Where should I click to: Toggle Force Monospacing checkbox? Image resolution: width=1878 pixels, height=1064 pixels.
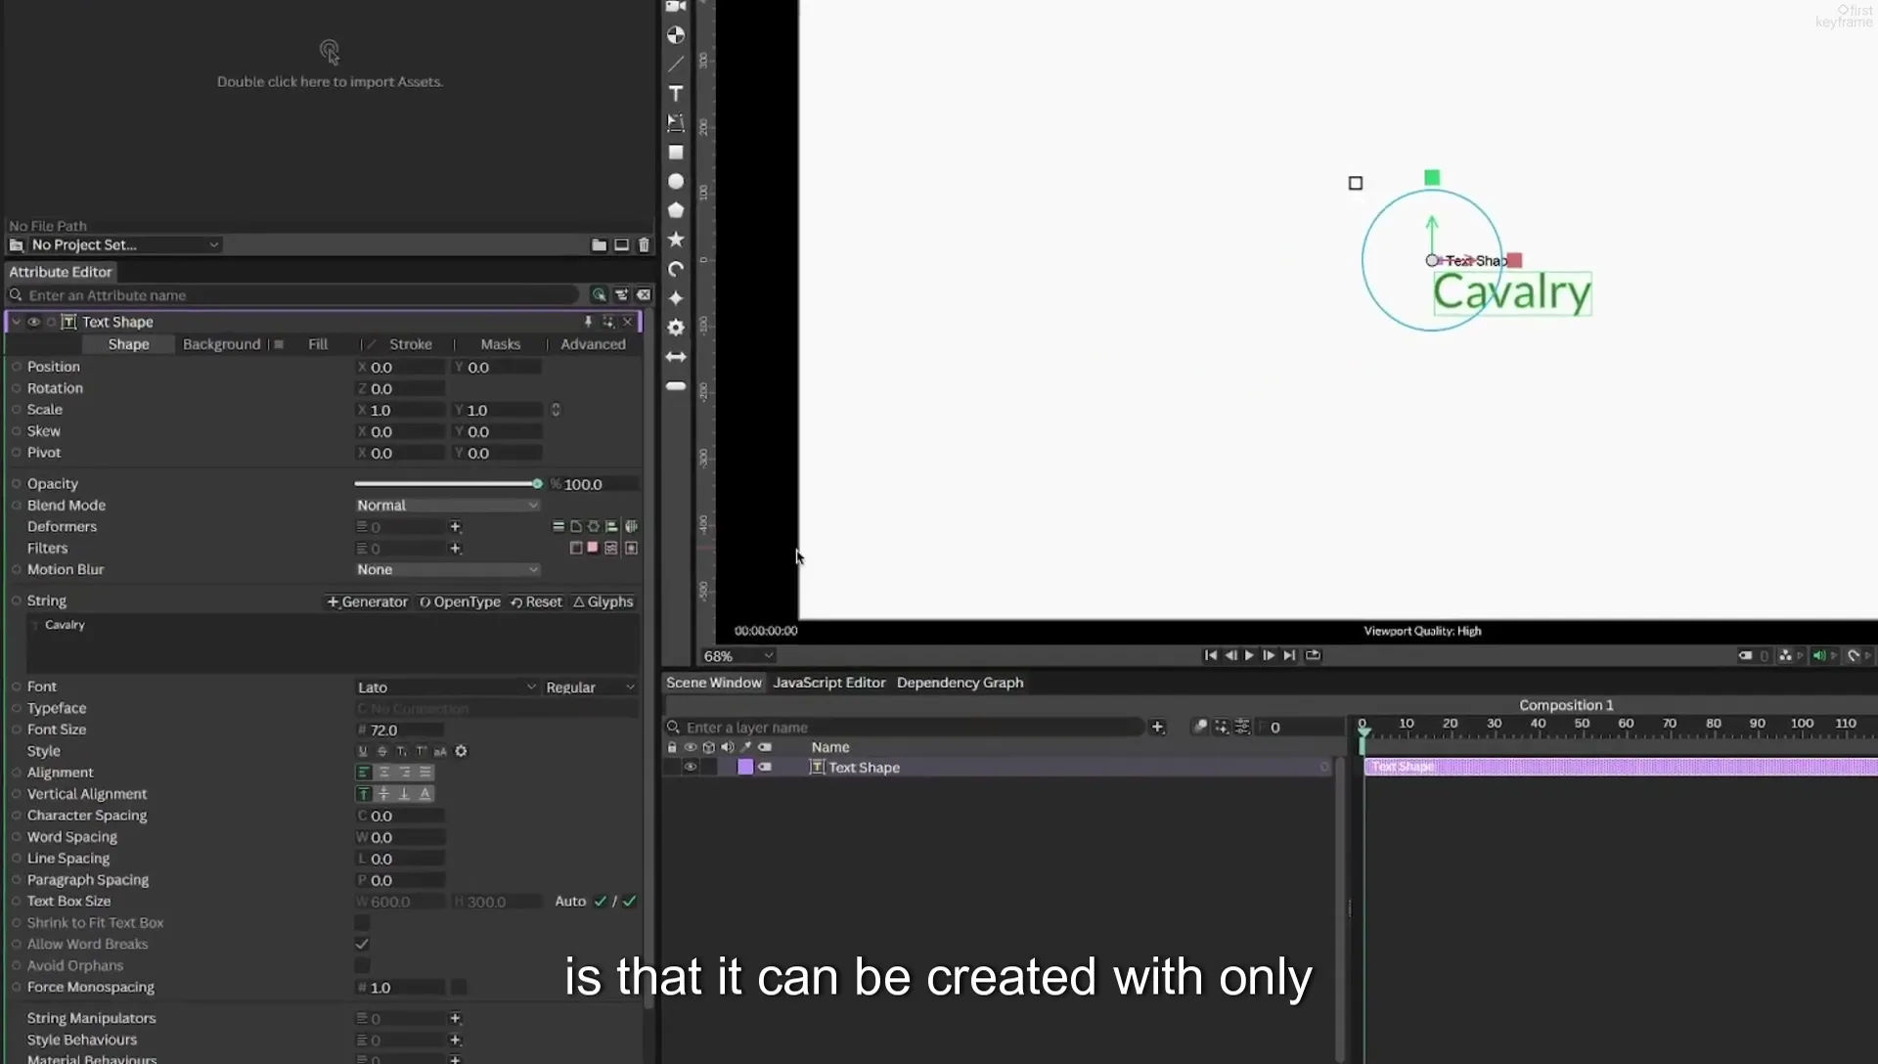click(459, 987)
